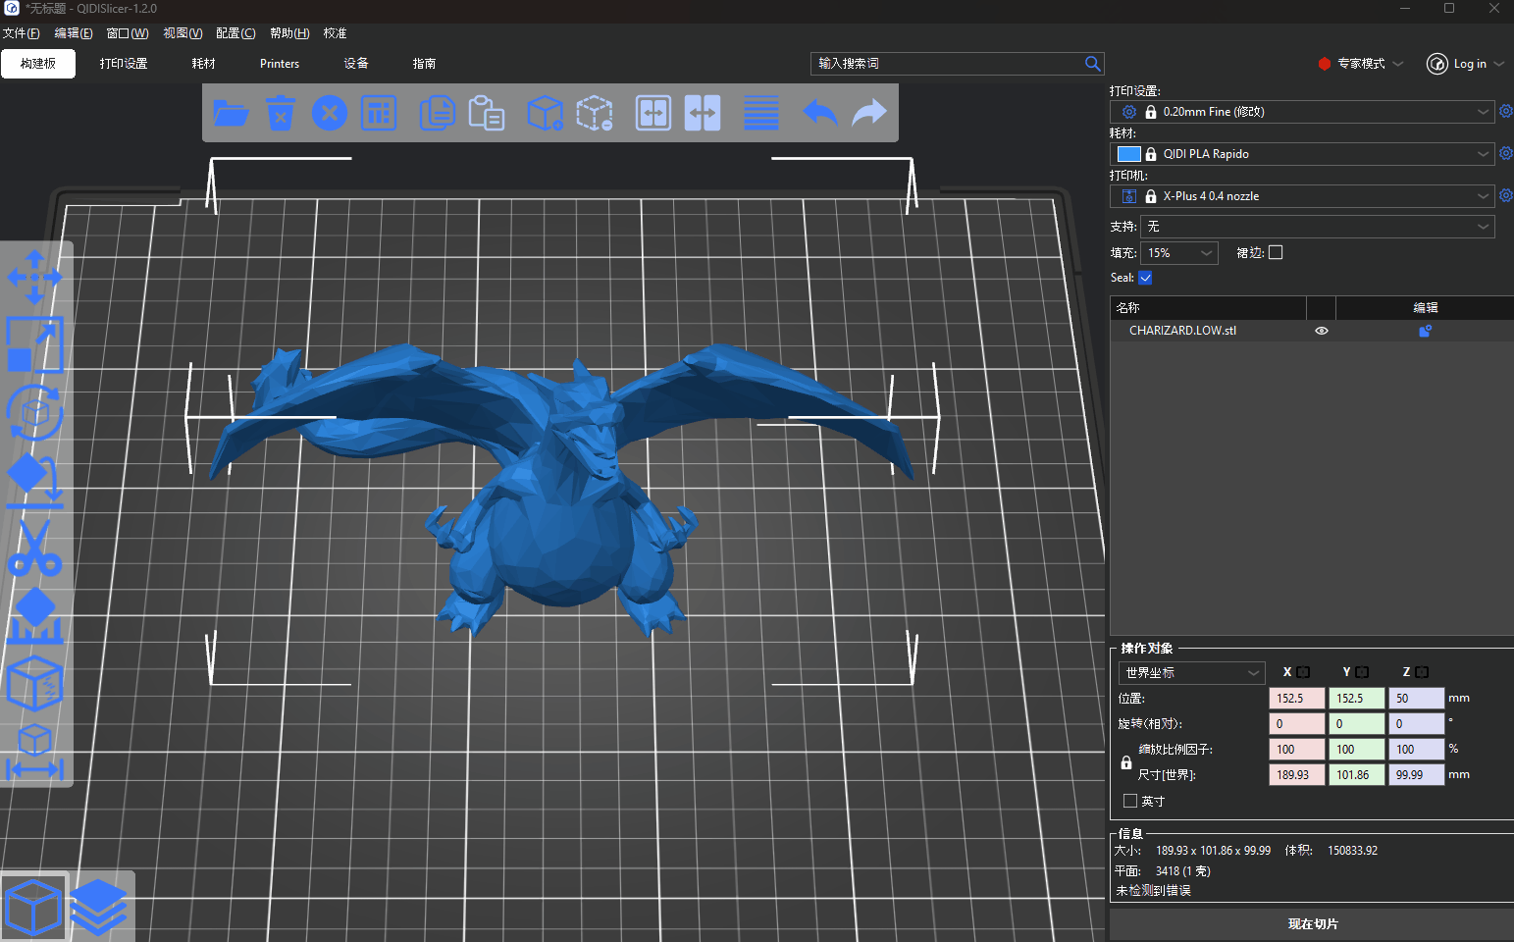Select the Rotate tool in left toolbar
1514x942 pixels.
(34, 412)
